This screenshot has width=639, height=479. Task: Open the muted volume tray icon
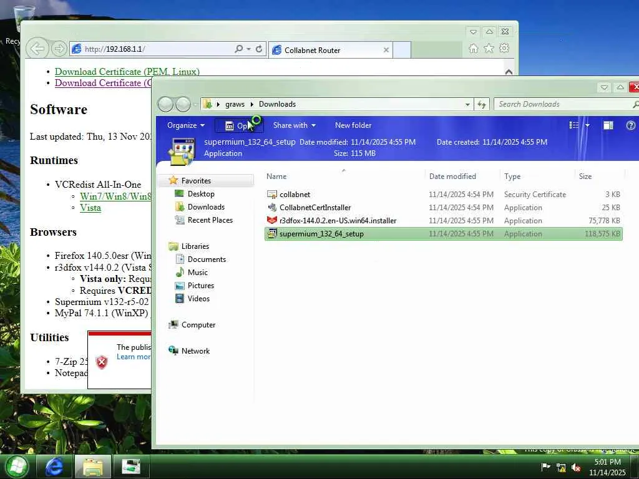point(575,468)
